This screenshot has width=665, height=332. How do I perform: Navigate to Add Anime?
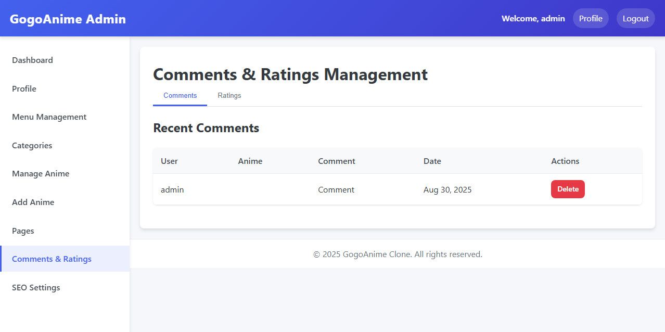[33, 202]
